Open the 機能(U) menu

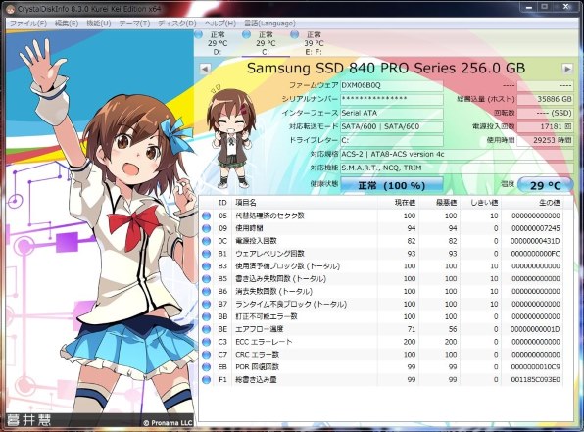pos(99,24)
